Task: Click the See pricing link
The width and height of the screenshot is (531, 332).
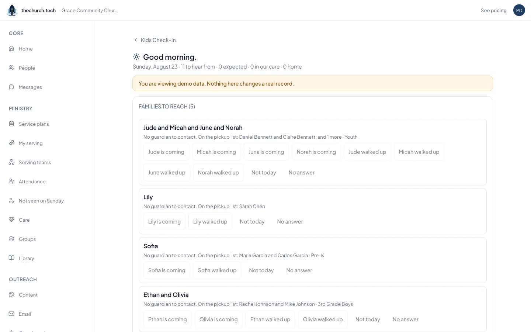Action: click(493, 10)
